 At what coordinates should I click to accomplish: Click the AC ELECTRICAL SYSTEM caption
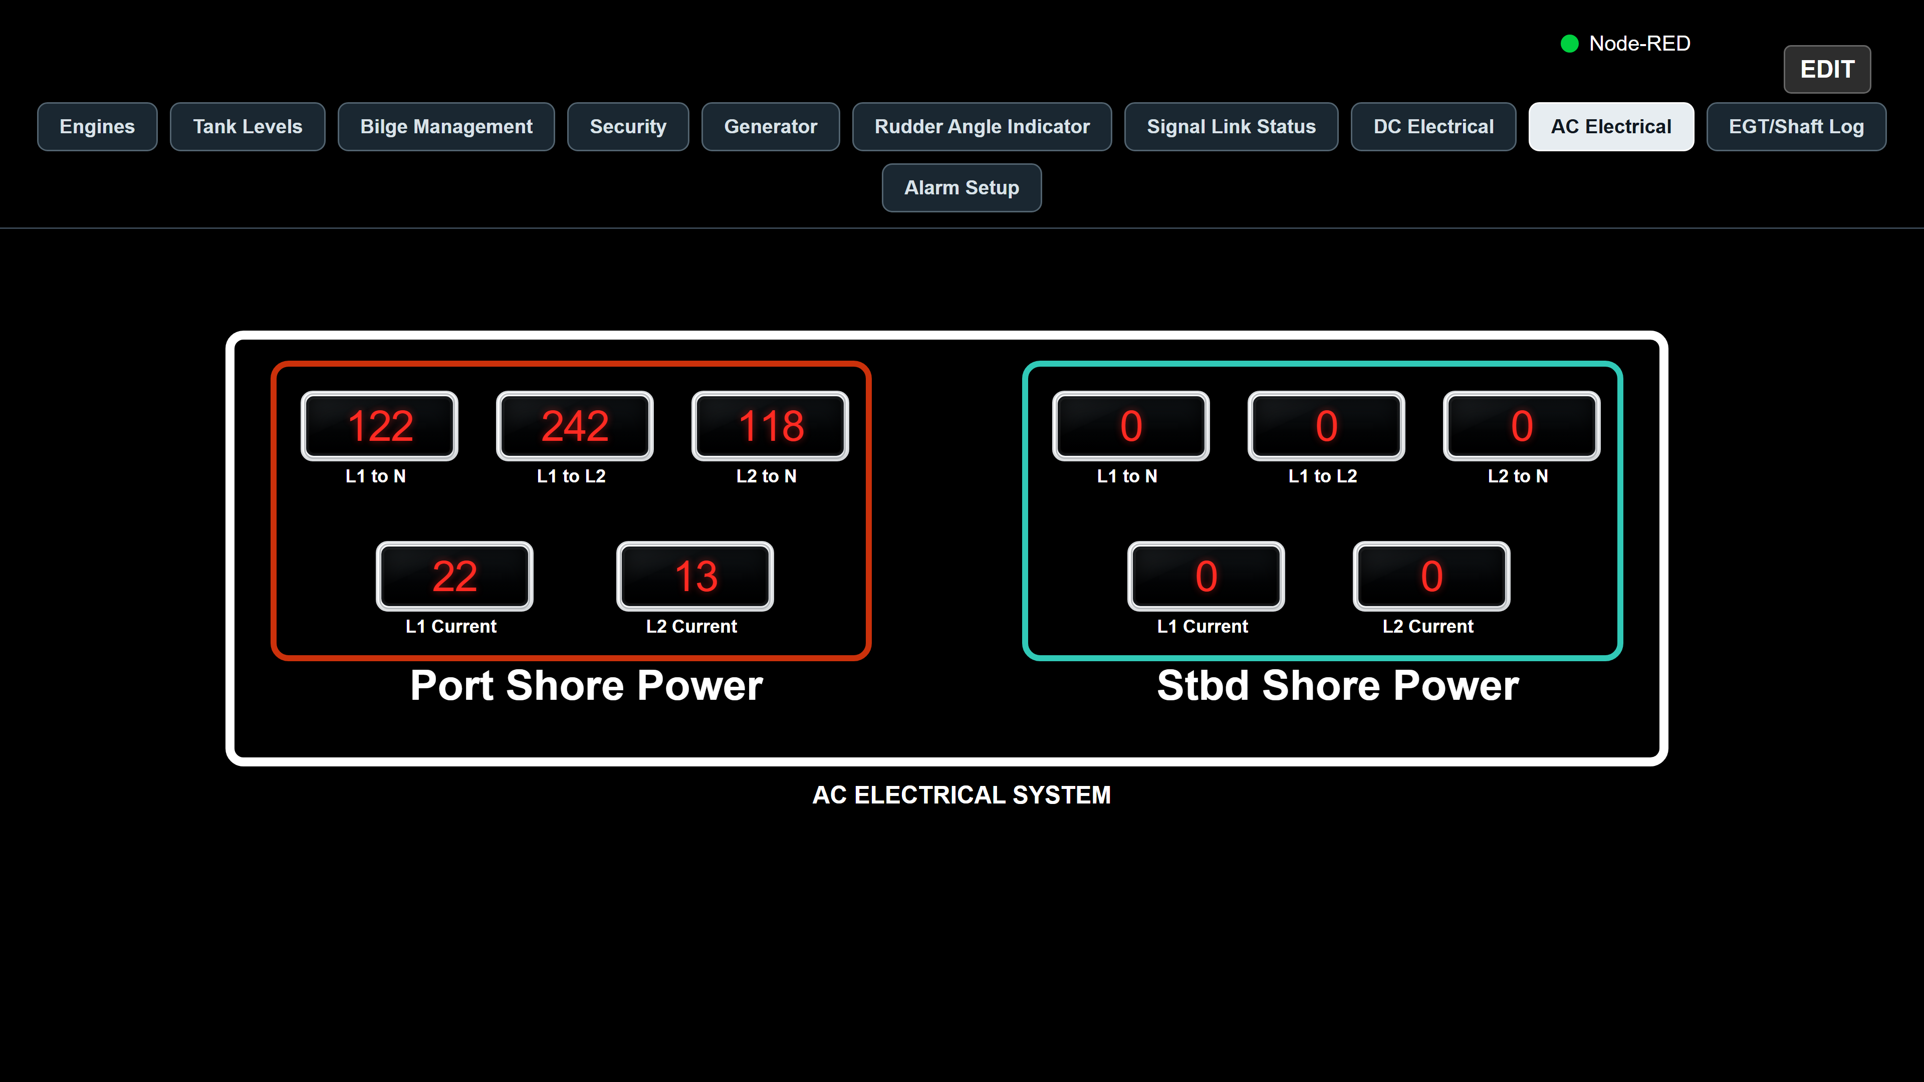(x=961, y=795)
